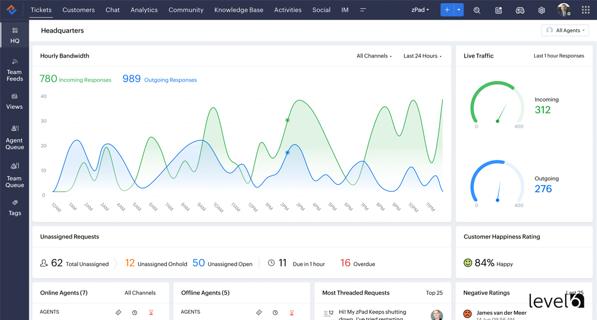Switch to the Tickets tab

tap(41, 9)
